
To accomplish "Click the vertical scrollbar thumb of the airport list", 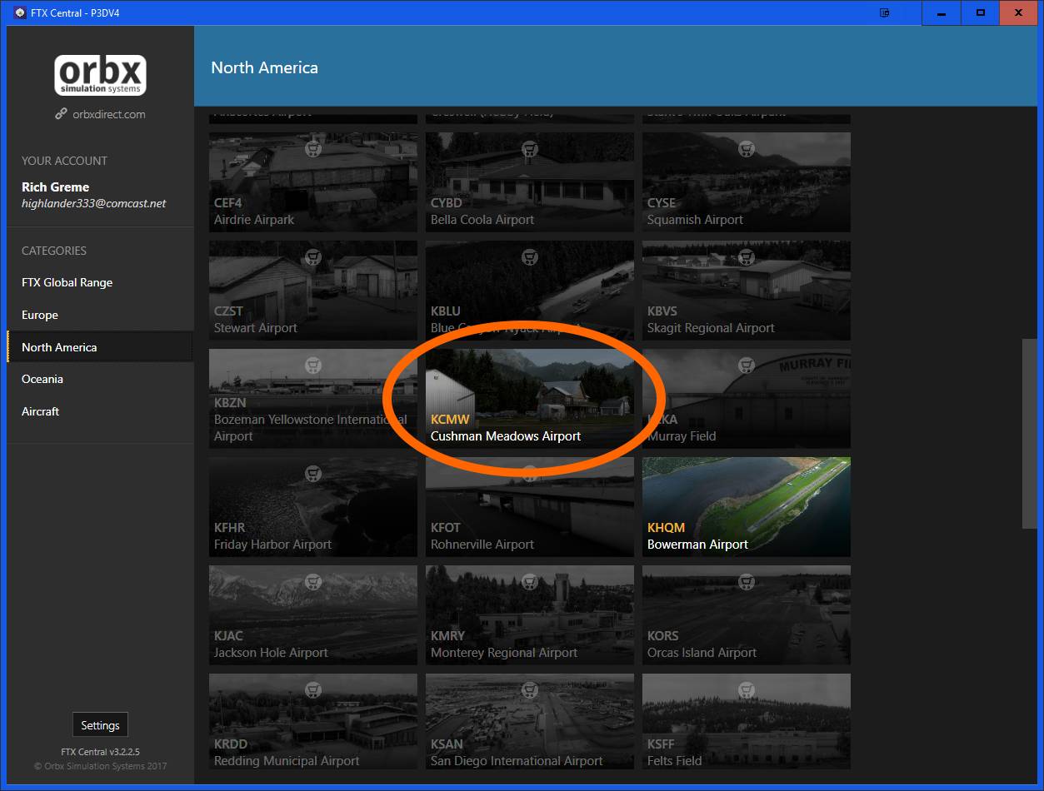I will pyautogui.click(x=1030, y=433).
